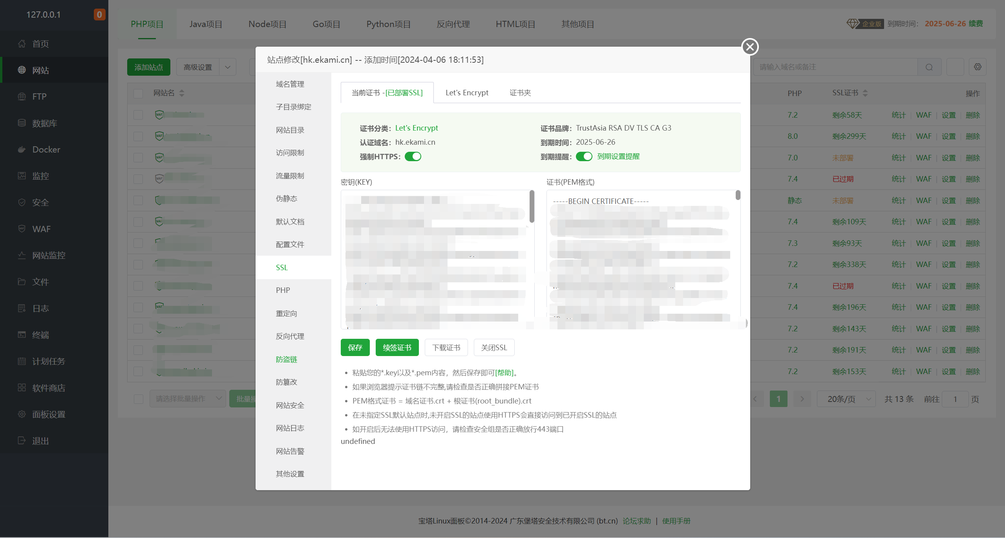
Task: Open the Docker whale icon
Action: (22, 149)
